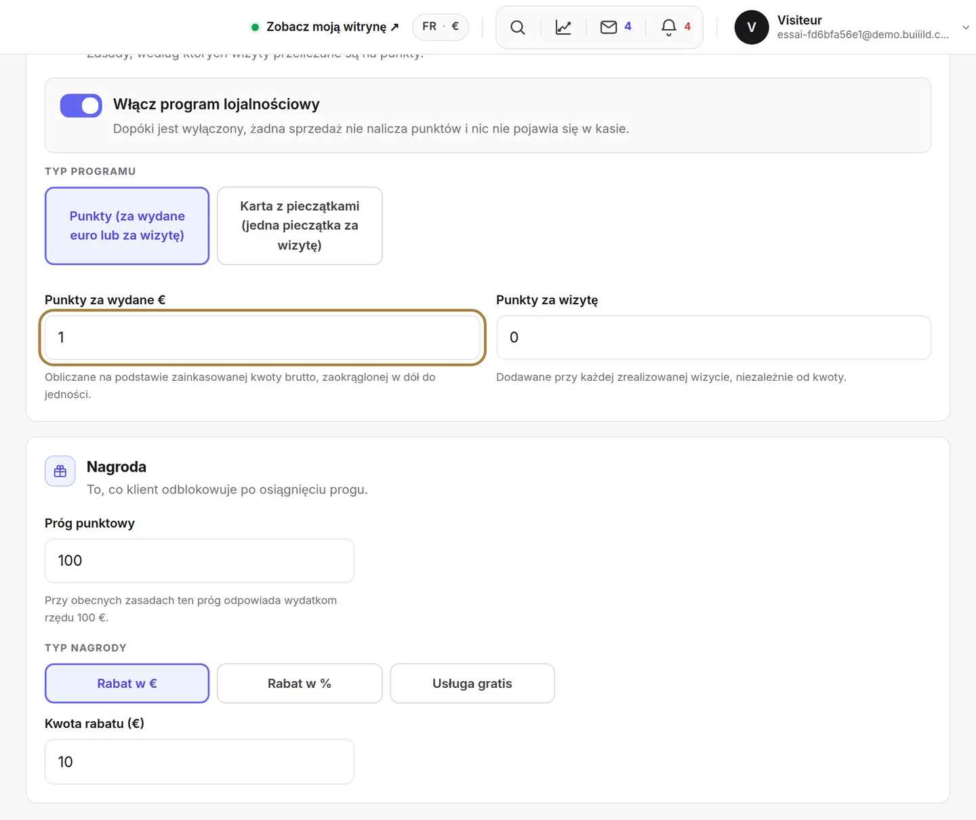Click the Próg punktowy input field
This screenshot has height=820, width=976.
[x=199, y=560]
